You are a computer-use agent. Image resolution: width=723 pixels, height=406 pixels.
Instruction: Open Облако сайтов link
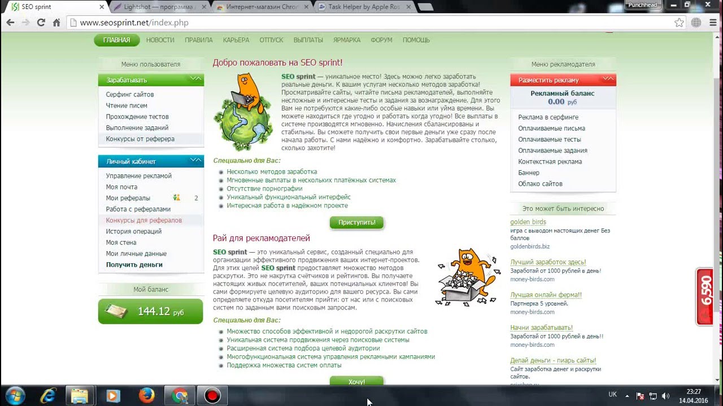point(541,184)
